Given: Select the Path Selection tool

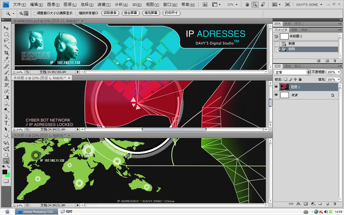Looking at the screenshot, I should point(6,129).
